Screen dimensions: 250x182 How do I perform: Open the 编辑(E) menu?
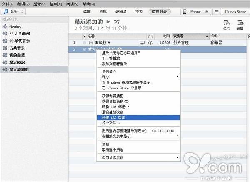coord(23,4)
